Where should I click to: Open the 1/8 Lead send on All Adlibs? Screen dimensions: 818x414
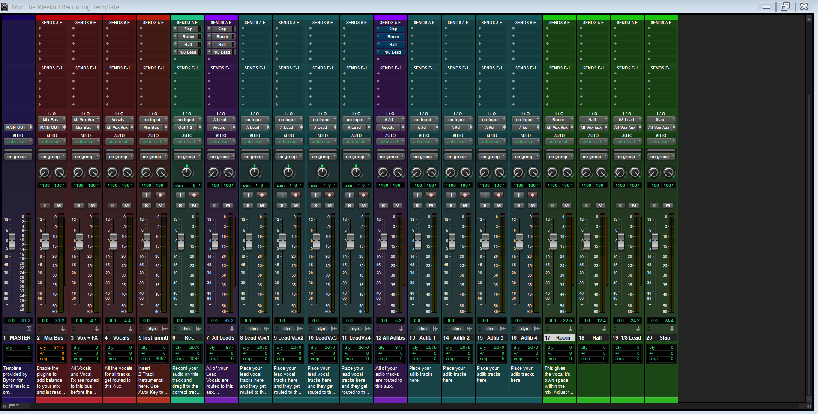pos(393,52)
